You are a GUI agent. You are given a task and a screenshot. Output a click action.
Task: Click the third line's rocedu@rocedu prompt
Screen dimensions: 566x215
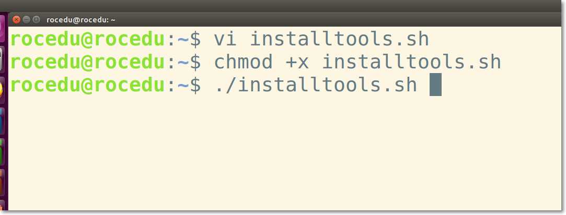tap(87, 86)
